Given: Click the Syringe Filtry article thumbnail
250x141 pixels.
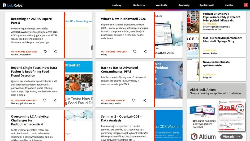Looking at the screenshot, I should pyautogui.click(x=193, y=45).
